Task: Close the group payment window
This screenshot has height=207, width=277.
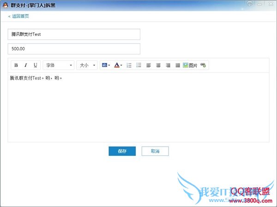Action: pos(271,4)
